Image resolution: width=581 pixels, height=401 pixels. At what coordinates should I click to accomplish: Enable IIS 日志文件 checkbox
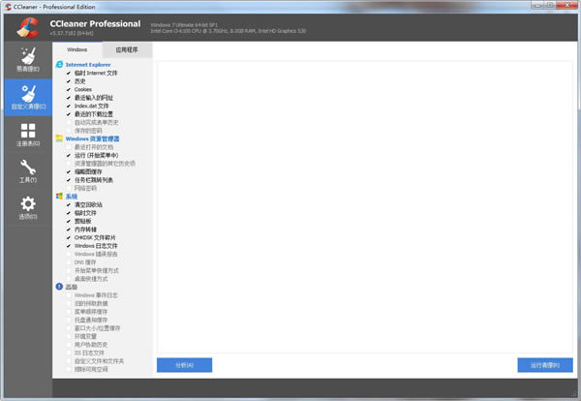tap(69, 353)
